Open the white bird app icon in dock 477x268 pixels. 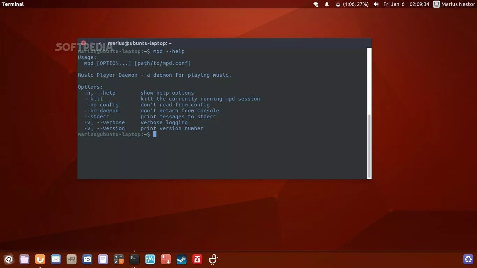pyautogui.click(x=213, y=259)
